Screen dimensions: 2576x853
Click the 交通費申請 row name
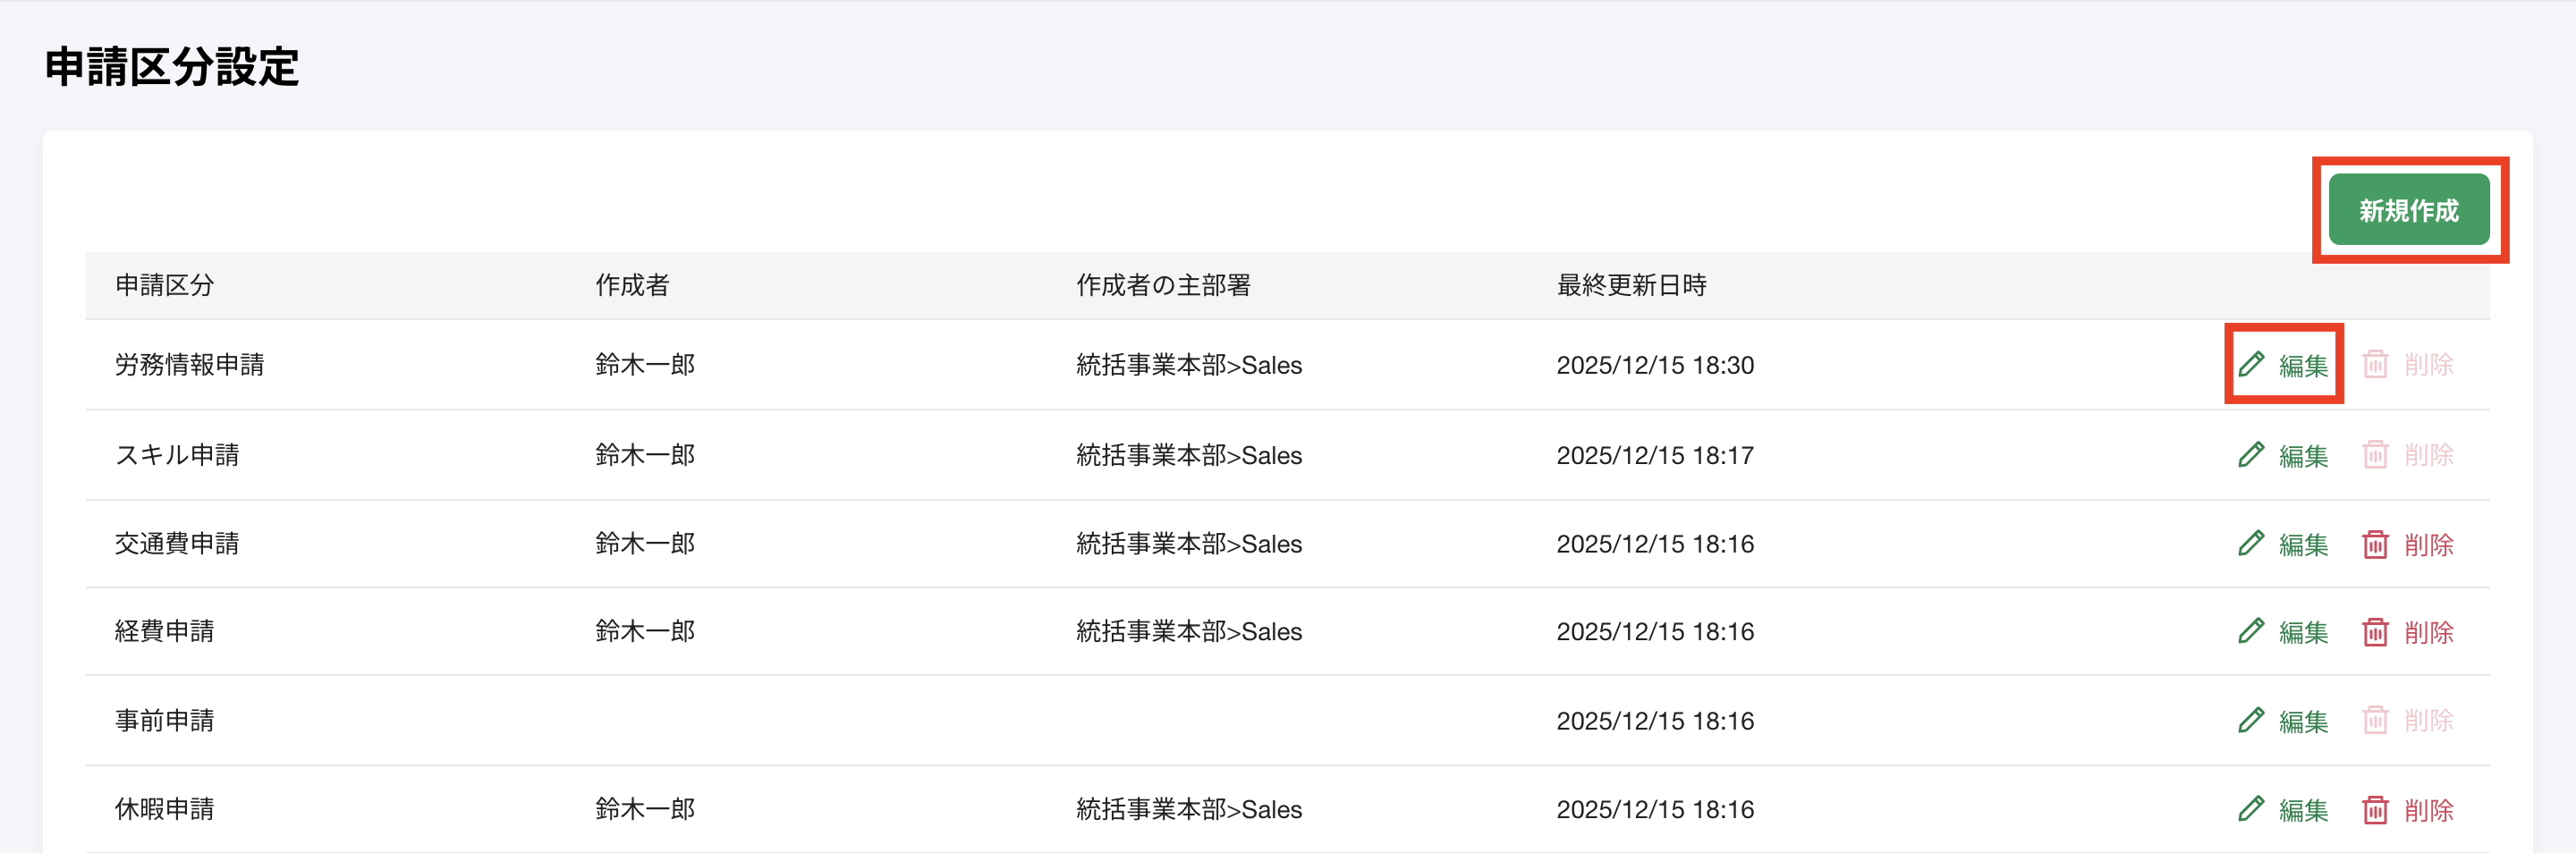coord(177,544)
